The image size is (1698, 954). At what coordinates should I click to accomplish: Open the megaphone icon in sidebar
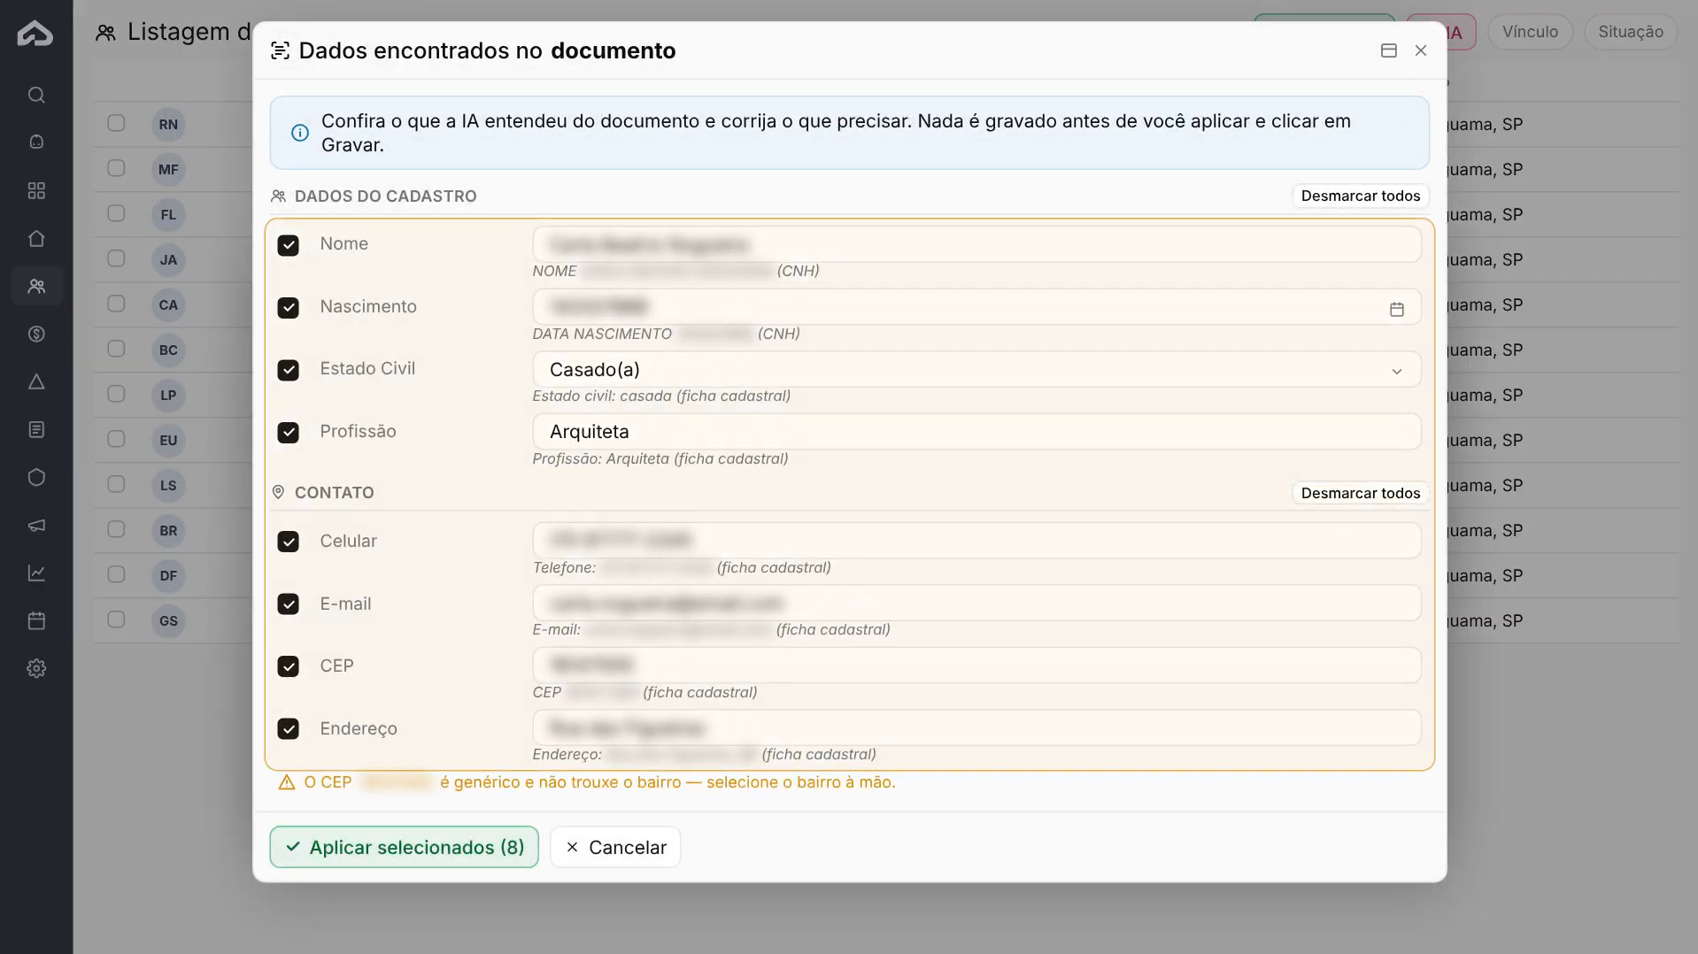36,525
